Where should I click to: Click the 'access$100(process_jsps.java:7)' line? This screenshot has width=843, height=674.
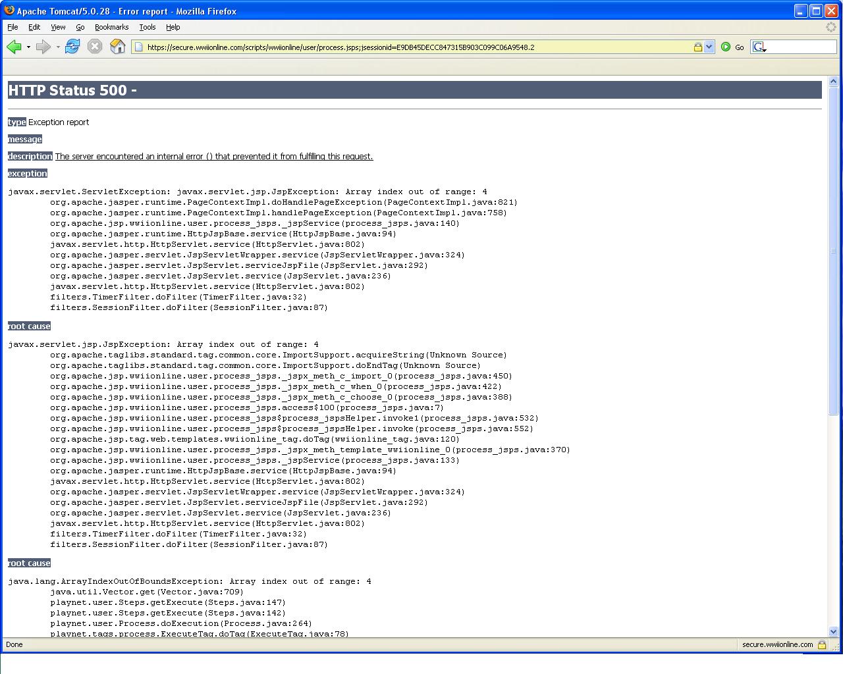coord(247,408)
